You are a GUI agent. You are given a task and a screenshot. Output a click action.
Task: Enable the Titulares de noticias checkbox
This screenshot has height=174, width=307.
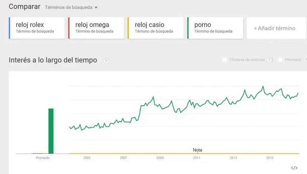pos(225,60)
